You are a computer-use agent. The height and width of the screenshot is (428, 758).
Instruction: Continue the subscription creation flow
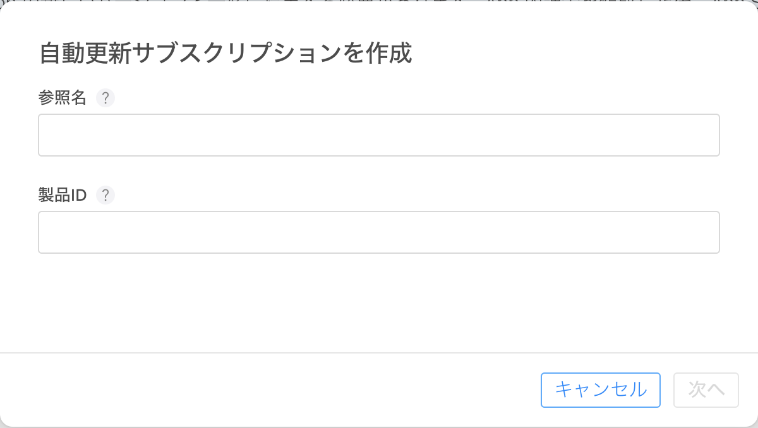coord(706,390)
